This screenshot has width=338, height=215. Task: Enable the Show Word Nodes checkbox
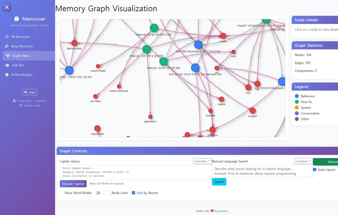click(x=61, y=193)
